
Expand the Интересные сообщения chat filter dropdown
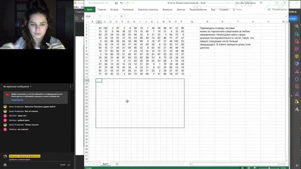tap(17, 86)
